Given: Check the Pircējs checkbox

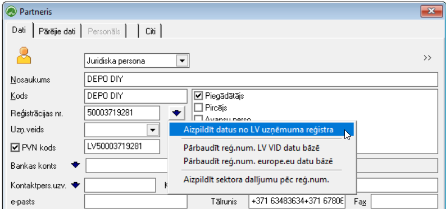Looking at the screenshot, I should tap(198, 108).
